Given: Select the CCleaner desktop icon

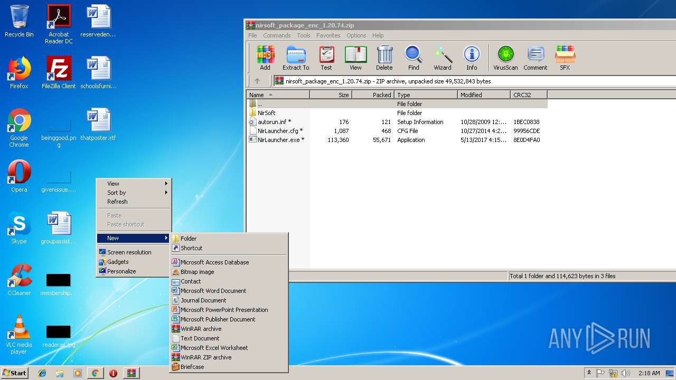Looking at the screenshot, I should pyautogui.click(x=19, y=280).
